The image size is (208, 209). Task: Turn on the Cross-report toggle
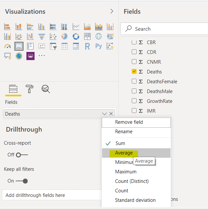click(x=22, y=155)
